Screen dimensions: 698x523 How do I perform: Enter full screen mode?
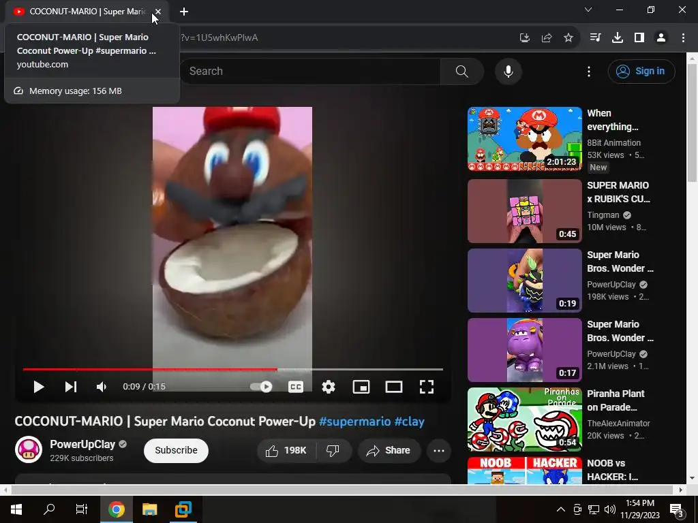tap(427, 387)
